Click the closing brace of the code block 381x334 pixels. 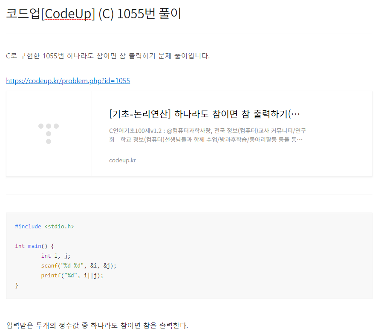pyautogui.click(x=17, y=285)
